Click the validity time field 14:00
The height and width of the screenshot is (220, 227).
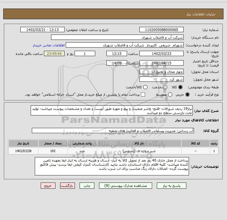click(117, 63)
